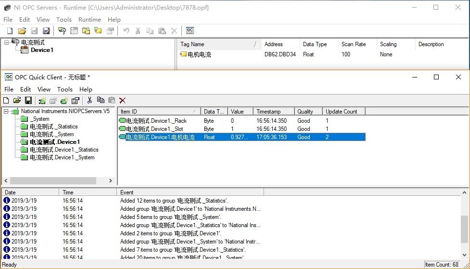
Task: Click Copy icon in Quick Client toolbar
Action: [x=101, y=100]
